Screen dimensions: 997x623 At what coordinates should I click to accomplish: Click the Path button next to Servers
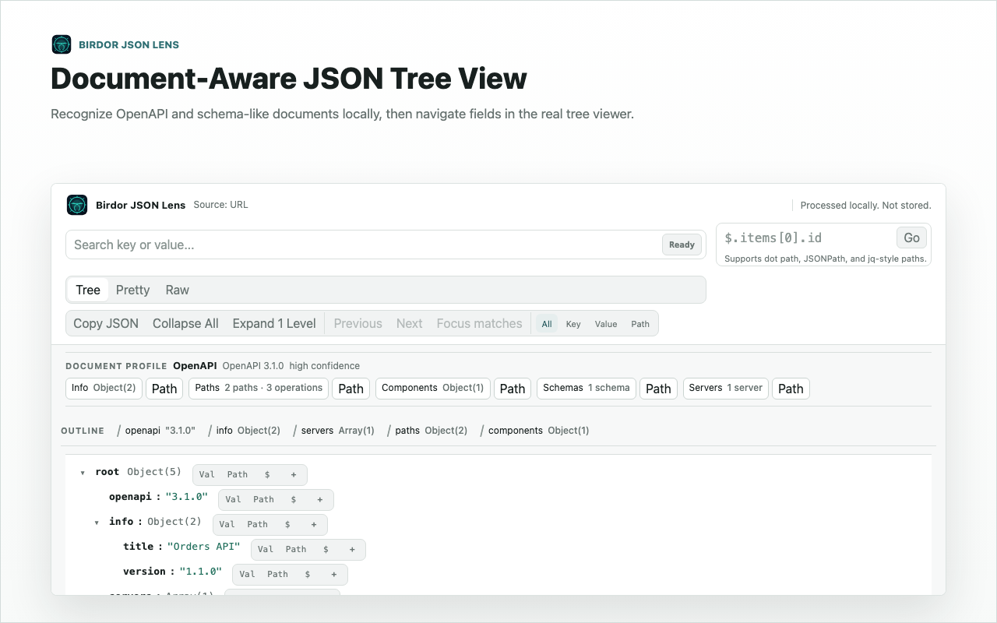791,389
